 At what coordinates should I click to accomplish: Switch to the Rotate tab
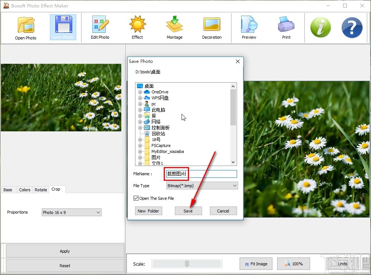[41, 189]
